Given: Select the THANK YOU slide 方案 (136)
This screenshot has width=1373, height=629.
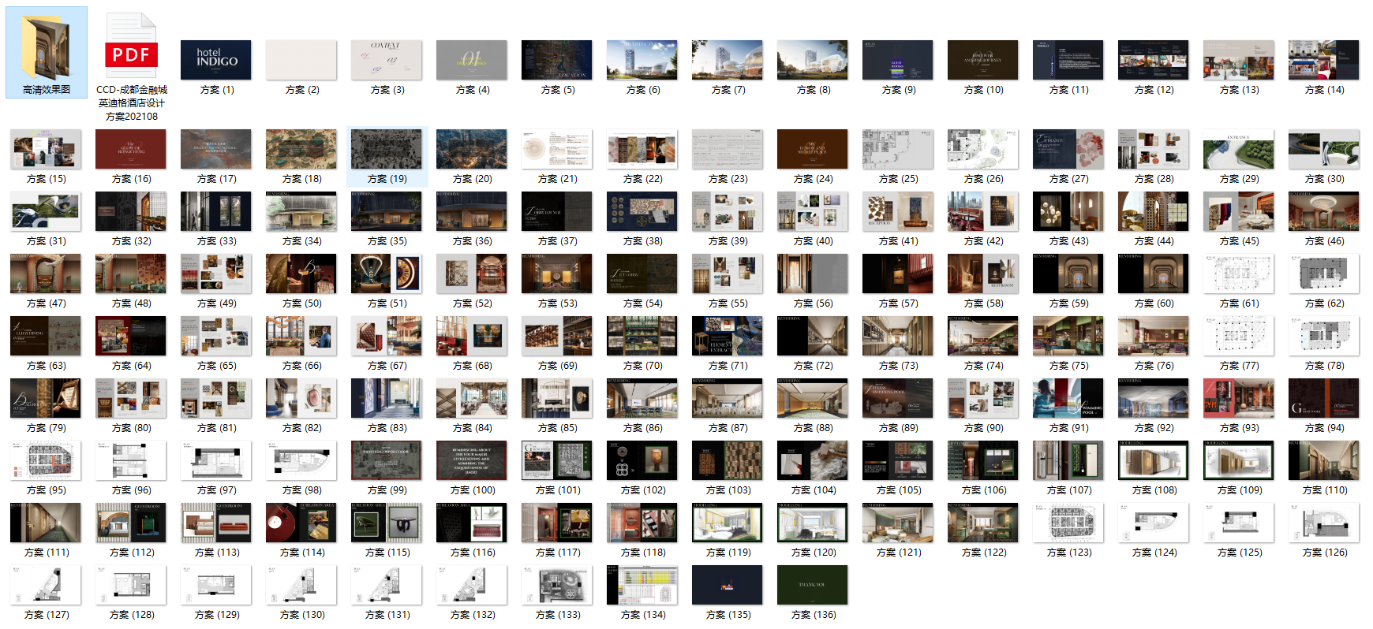Looking at the screenshot, I should click(x=813, y=585).
